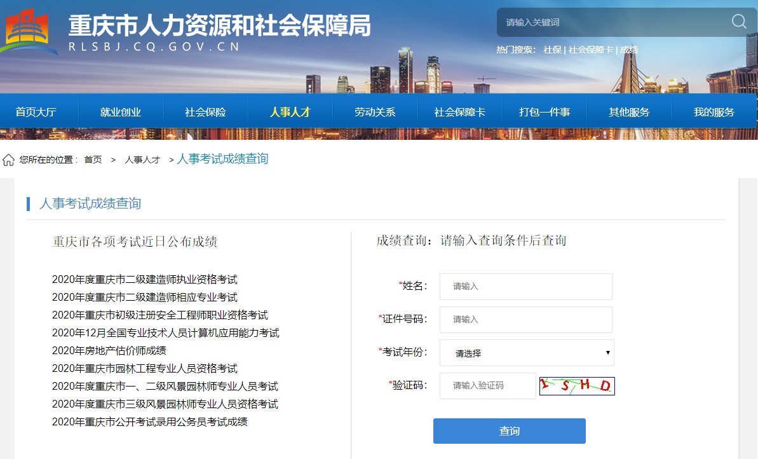
Task: Open the 我的服务 menu
Action: click(714, 111)
